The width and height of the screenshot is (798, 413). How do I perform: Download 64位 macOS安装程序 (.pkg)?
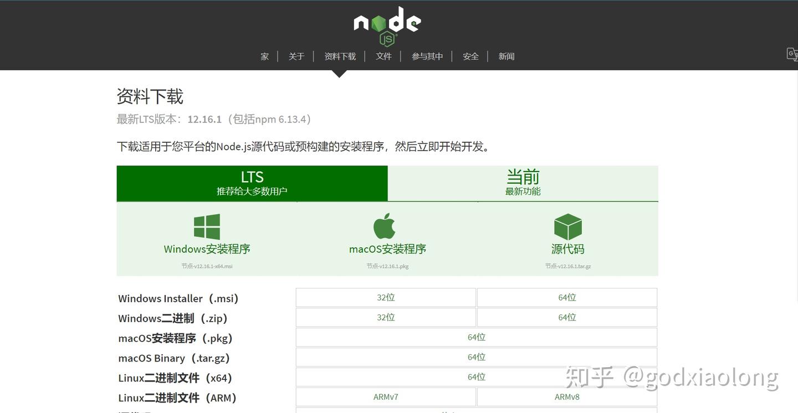[477, 337]
